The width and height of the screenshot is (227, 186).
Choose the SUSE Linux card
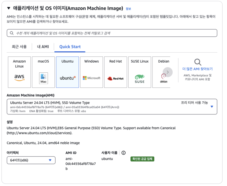tap(140, 72)
